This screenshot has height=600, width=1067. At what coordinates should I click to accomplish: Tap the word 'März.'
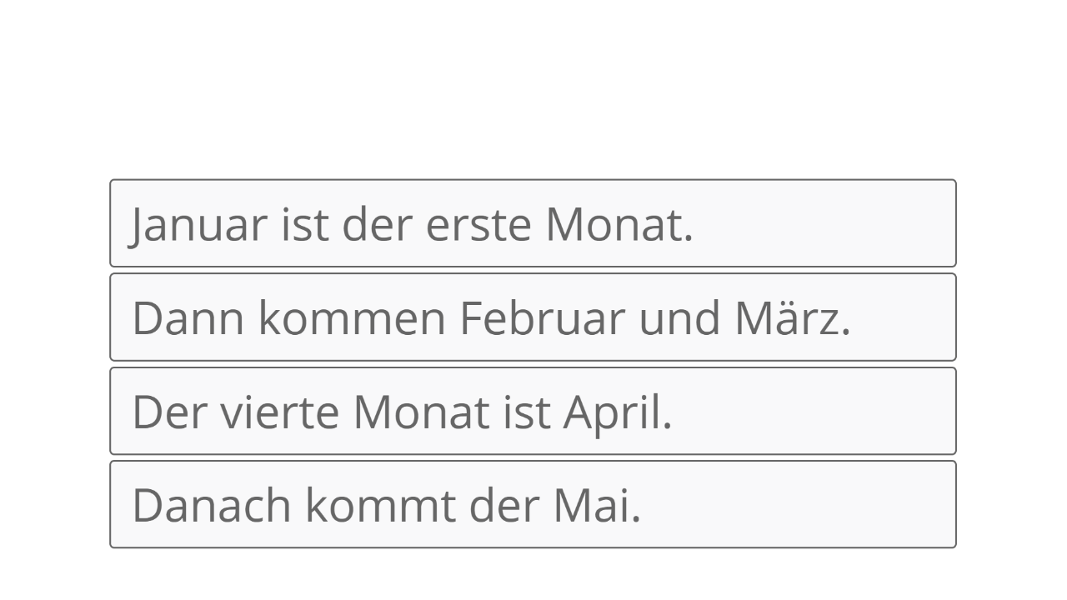793,317
